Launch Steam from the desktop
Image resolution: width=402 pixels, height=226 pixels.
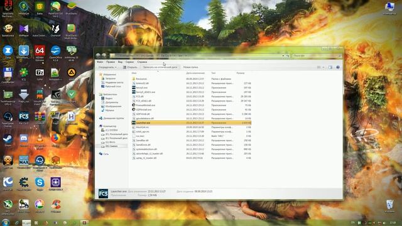coord(8,139)
